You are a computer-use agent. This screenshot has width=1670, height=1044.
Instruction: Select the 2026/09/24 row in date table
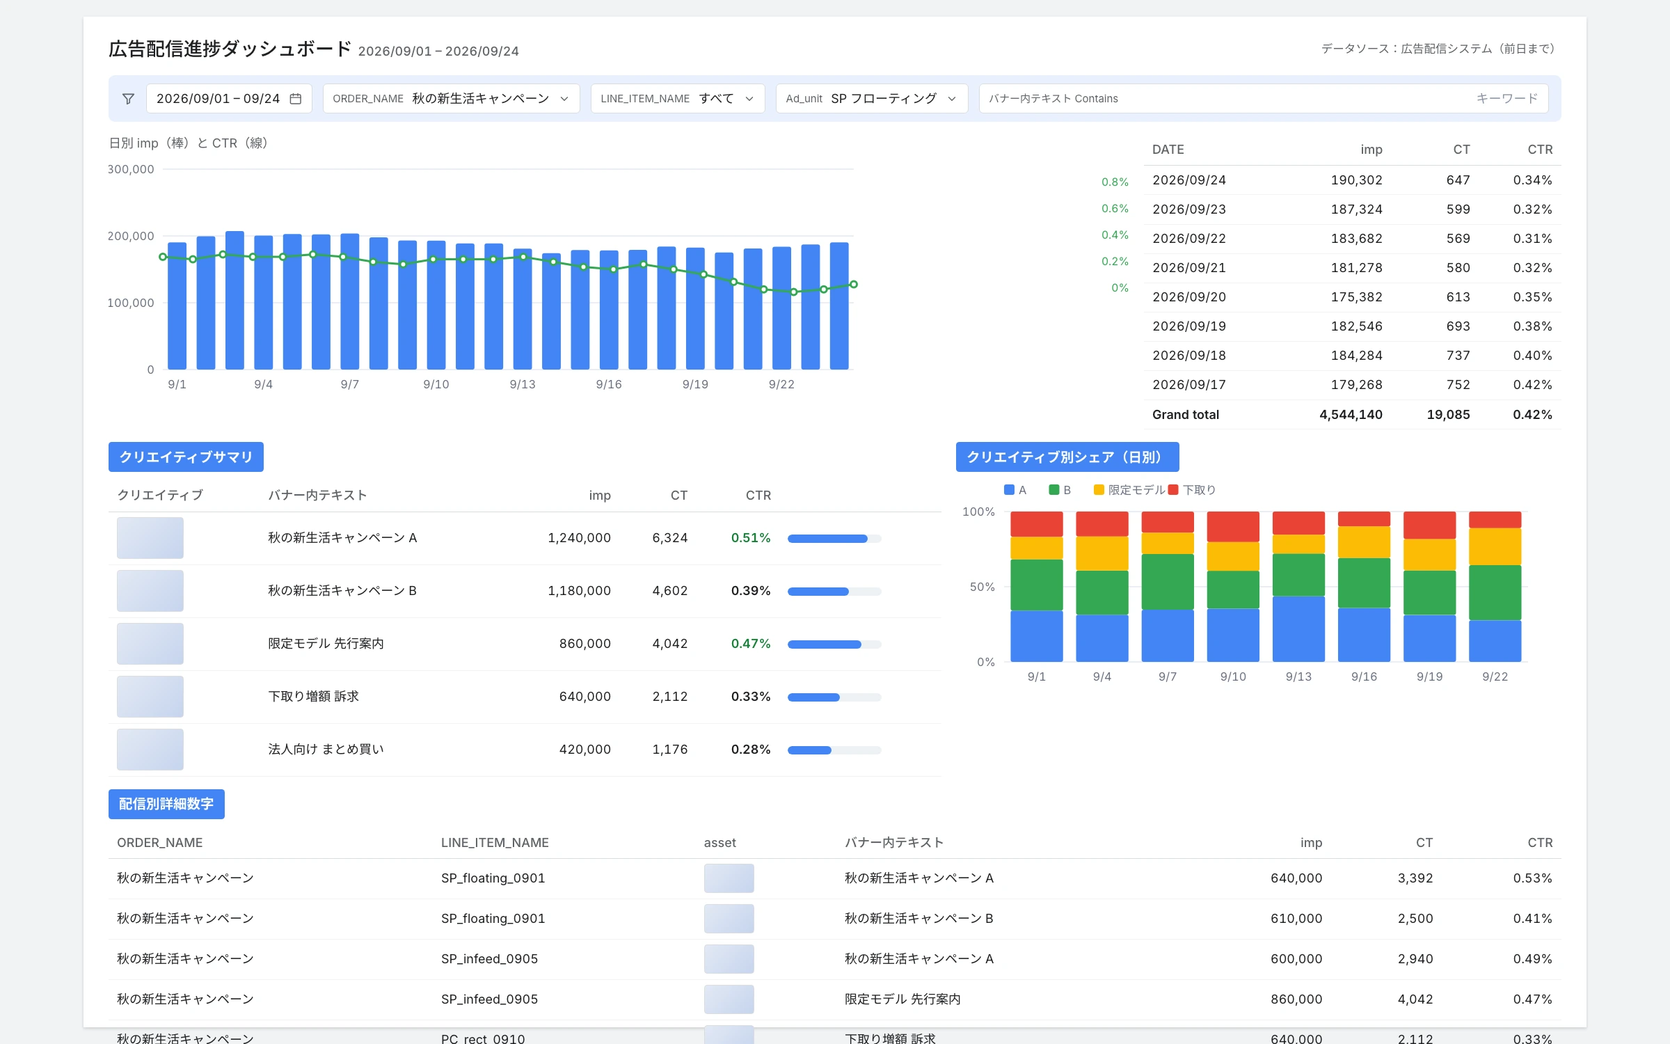pos(1352,180)
